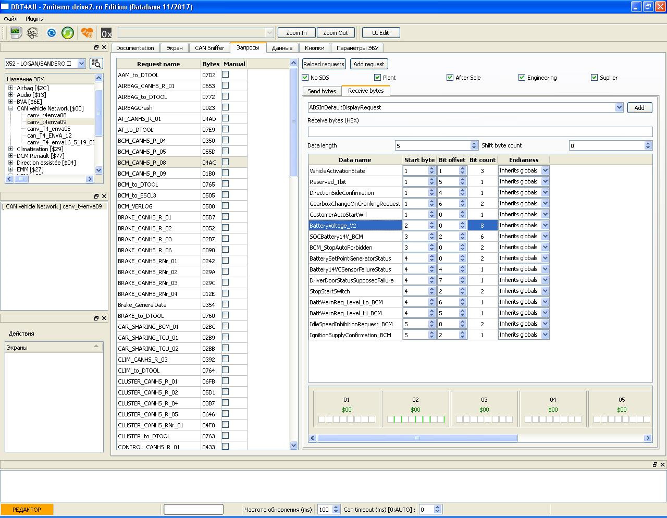Open the 0x hex command icon
The width and height of the screenshot is (667, 518).
(x=106, y=33)
